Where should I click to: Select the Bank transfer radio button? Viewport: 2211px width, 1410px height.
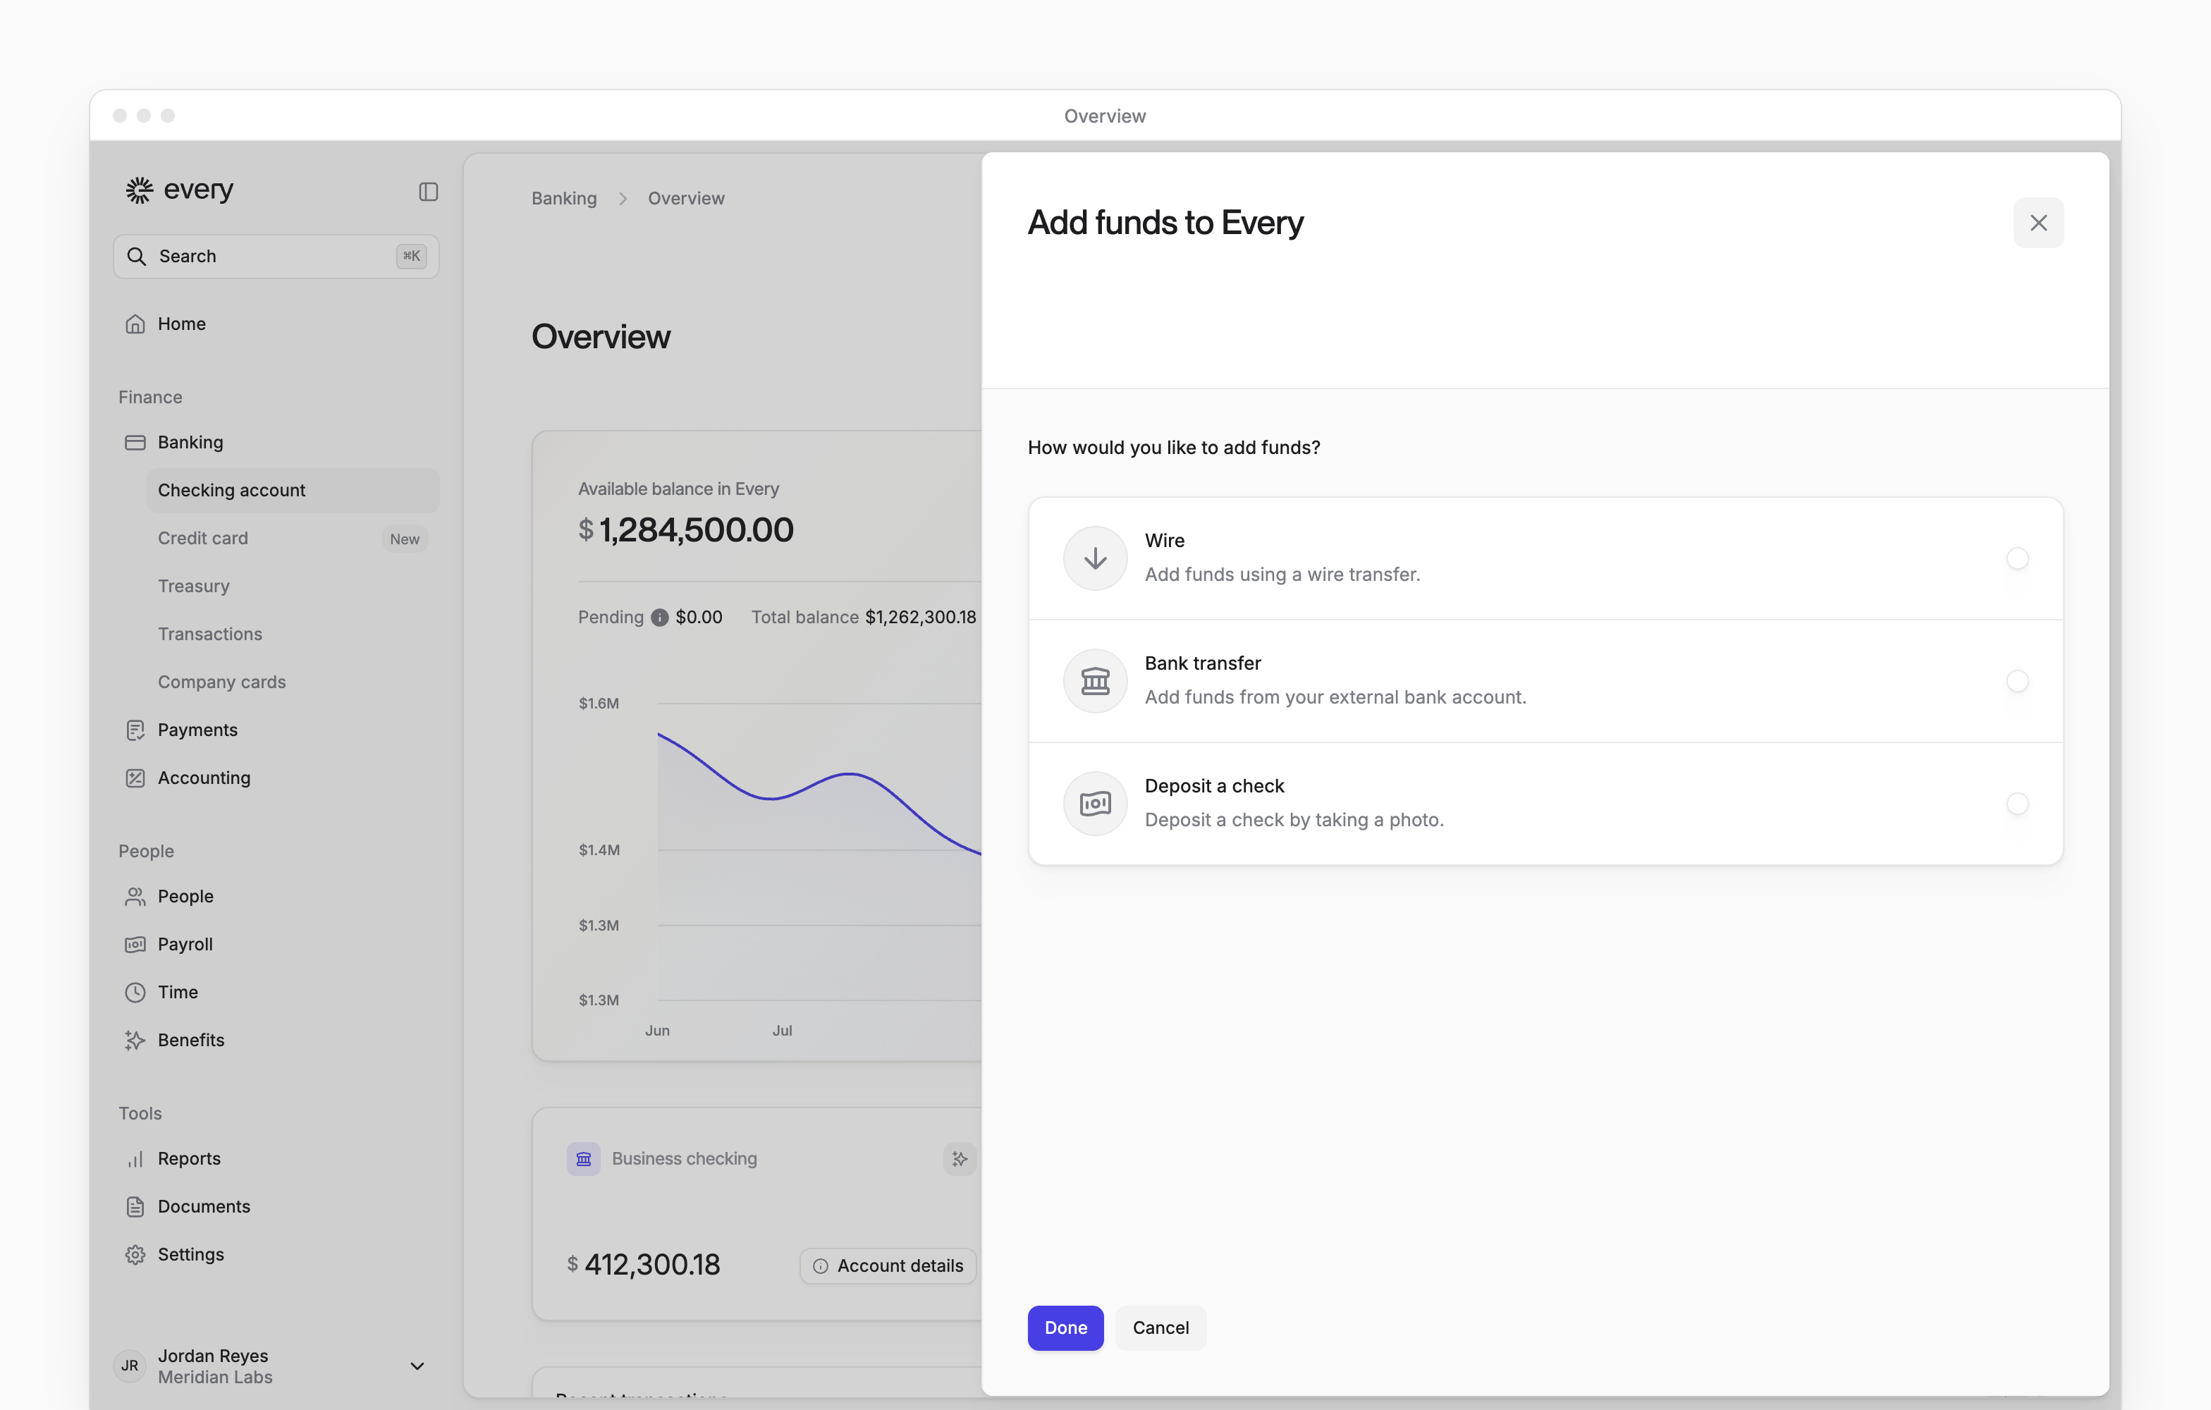[x=2016, y=681]
